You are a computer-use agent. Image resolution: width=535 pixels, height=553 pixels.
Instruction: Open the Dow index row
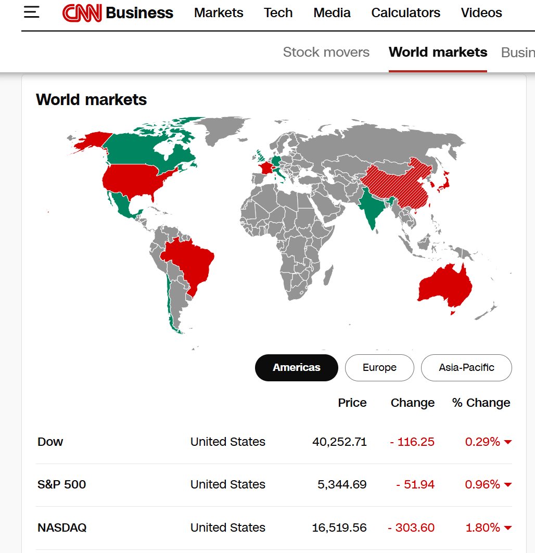coord(274,442)
